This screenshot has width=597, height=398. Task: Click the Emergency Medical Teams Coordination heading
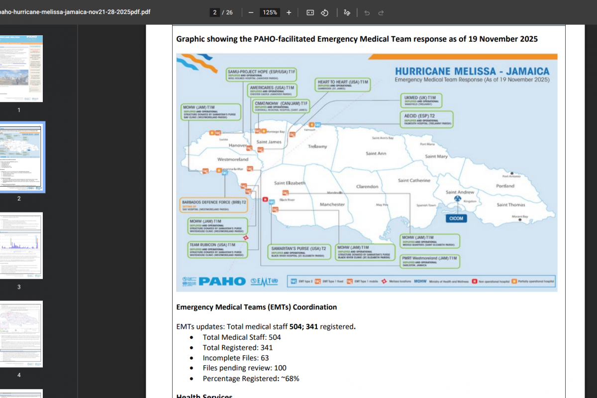point(256,307)
